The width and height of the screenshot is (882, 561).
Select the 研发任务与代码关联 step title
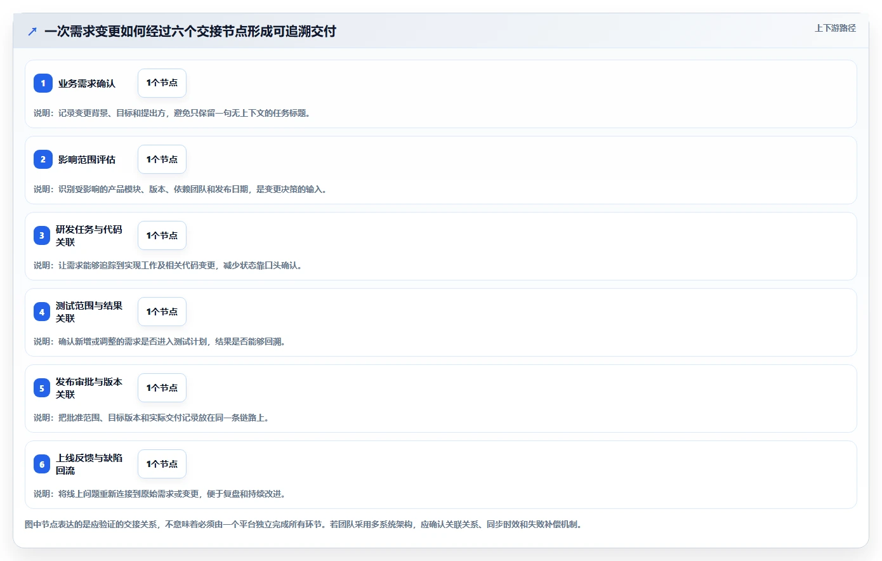(x=89, y=235)
